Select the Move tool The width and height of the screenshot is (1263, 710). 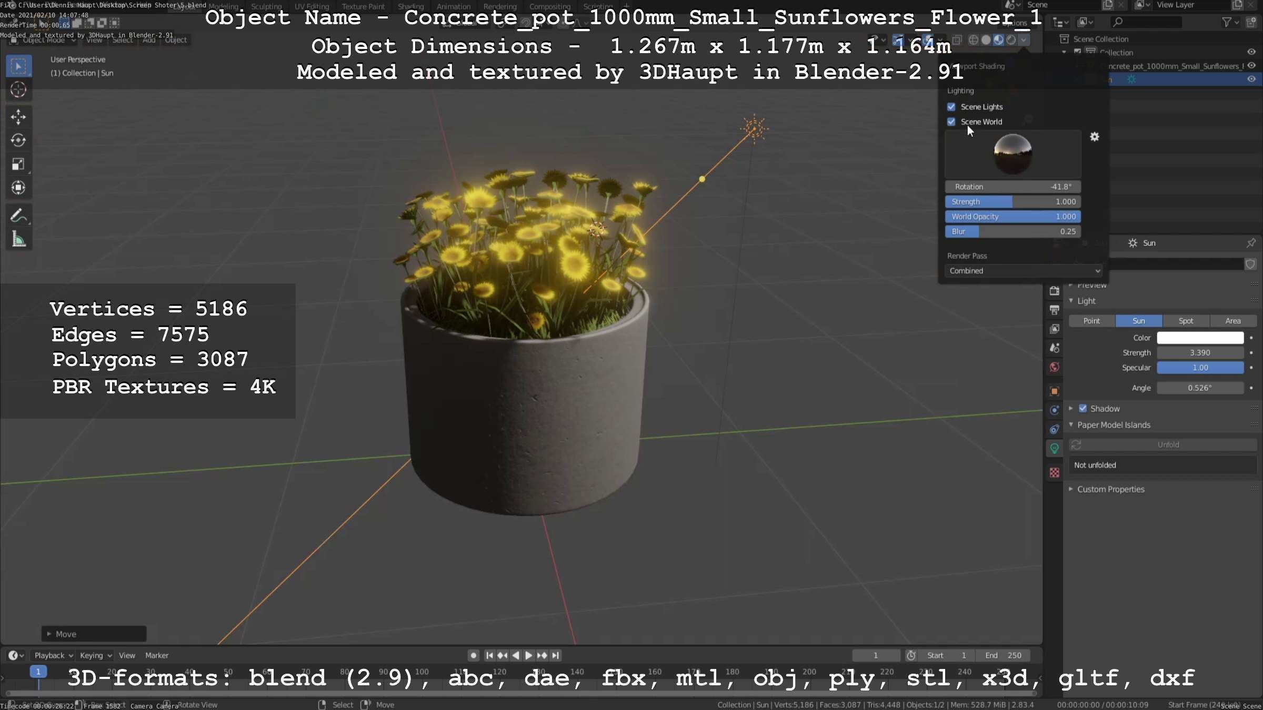[x=18, y=117]
